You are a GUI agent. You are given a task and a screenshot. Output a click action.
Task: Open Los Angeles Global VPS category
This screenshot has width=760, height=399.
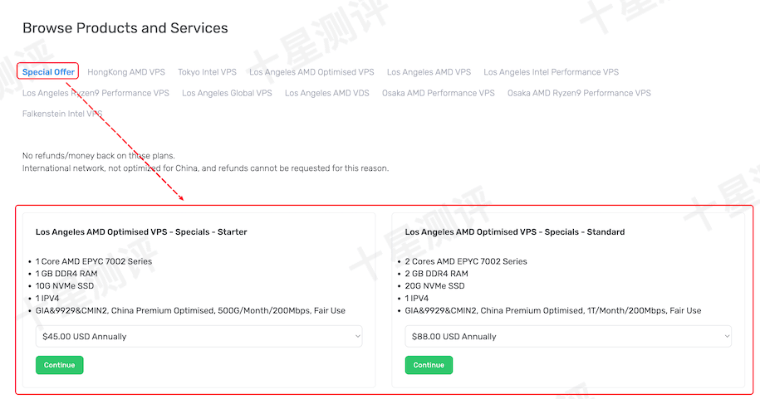click(x=227, y=93)
